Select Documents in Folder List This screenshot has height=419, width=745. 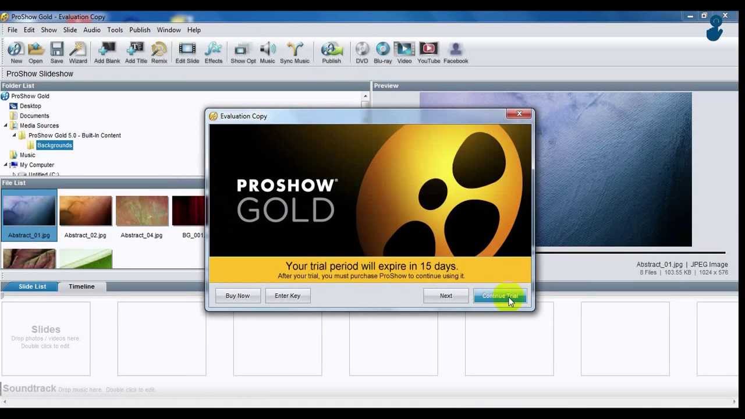(34, 116)
